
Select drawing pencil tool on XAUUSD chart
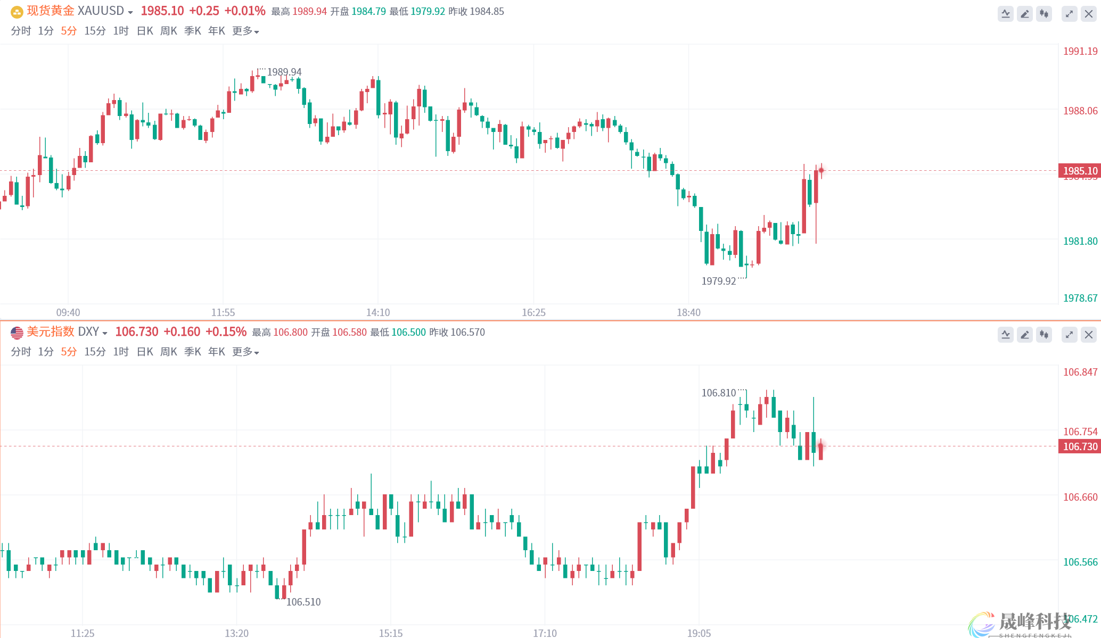click(1024, 14)
